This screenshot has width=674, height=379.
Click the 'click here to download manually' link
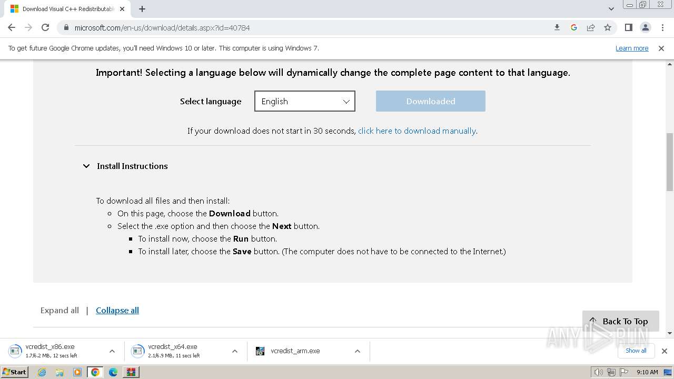tap(417, 131)
